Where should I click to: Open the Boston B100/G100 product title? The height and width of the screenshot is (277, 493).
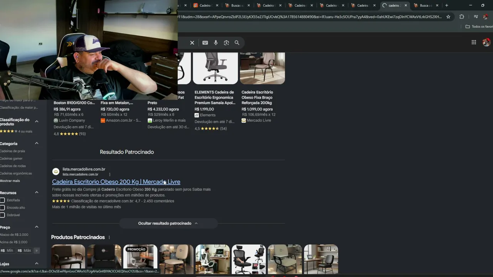(74, 103)
